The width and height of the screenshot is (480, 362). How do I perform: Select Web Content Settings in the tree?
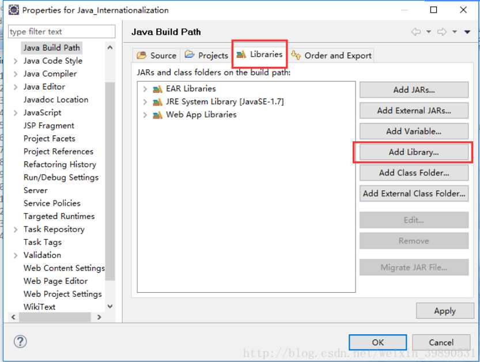click(64, 268)
